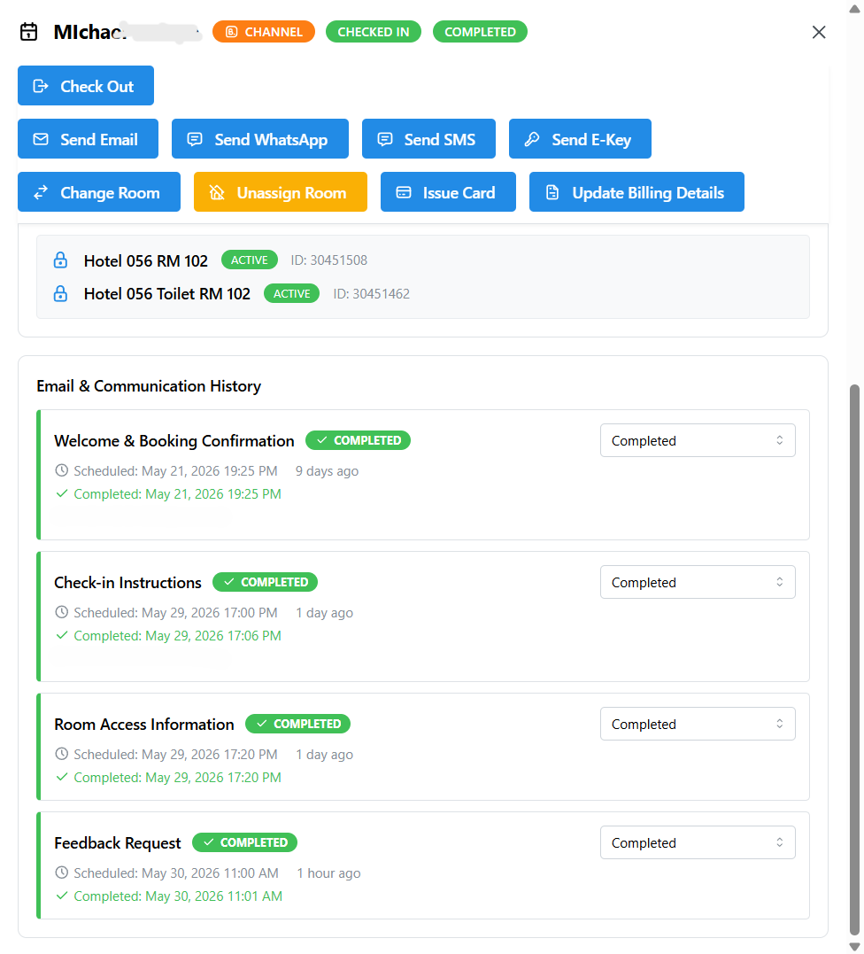The height and width of the screenshot is (954, 864).
Task: Open status dropdown for Room Access Information
Action: coord(698,724)
